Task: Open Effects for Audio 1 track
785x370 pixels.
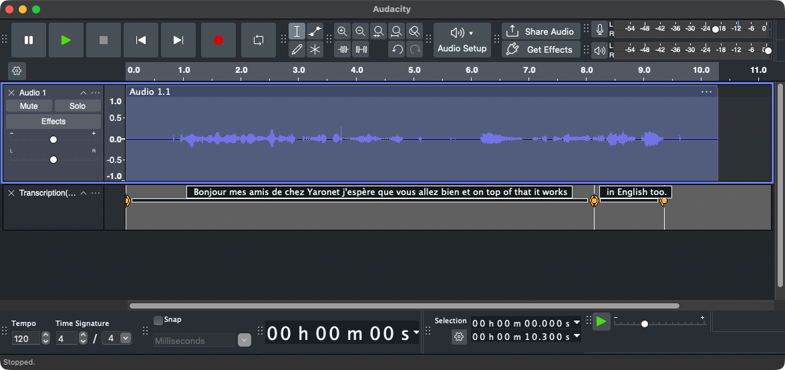Action: (x=53, y=121)
